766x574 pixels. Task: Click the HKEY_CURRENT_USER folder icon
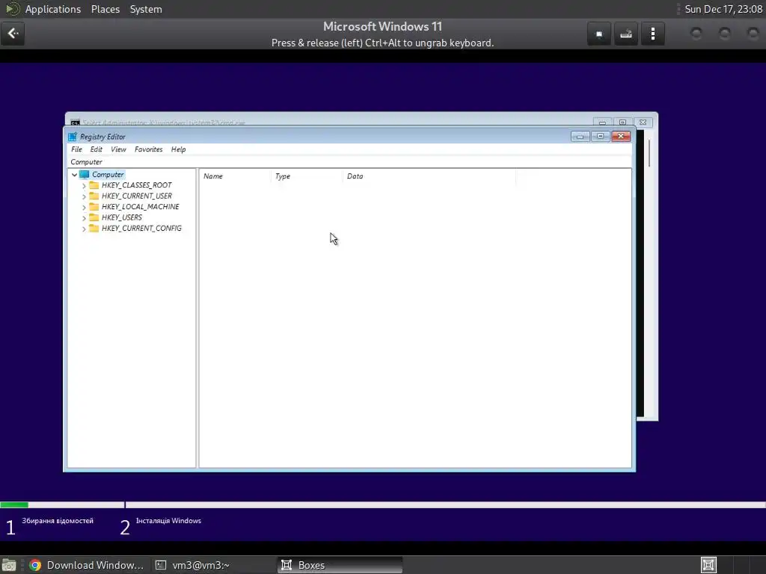[94, 197]
